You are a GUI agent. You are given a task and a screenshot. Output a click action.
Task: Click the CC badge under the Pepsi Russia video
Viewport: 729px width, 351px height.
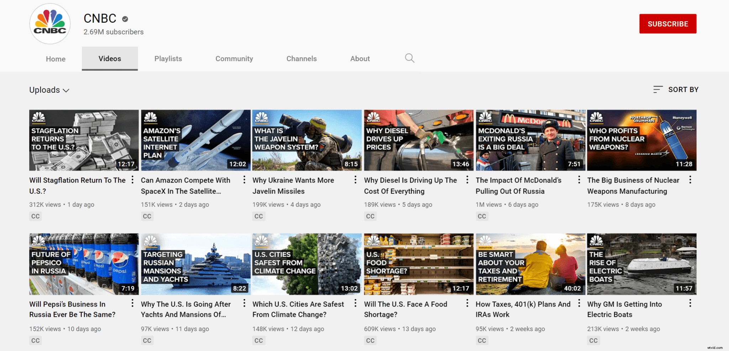(35, 340)
